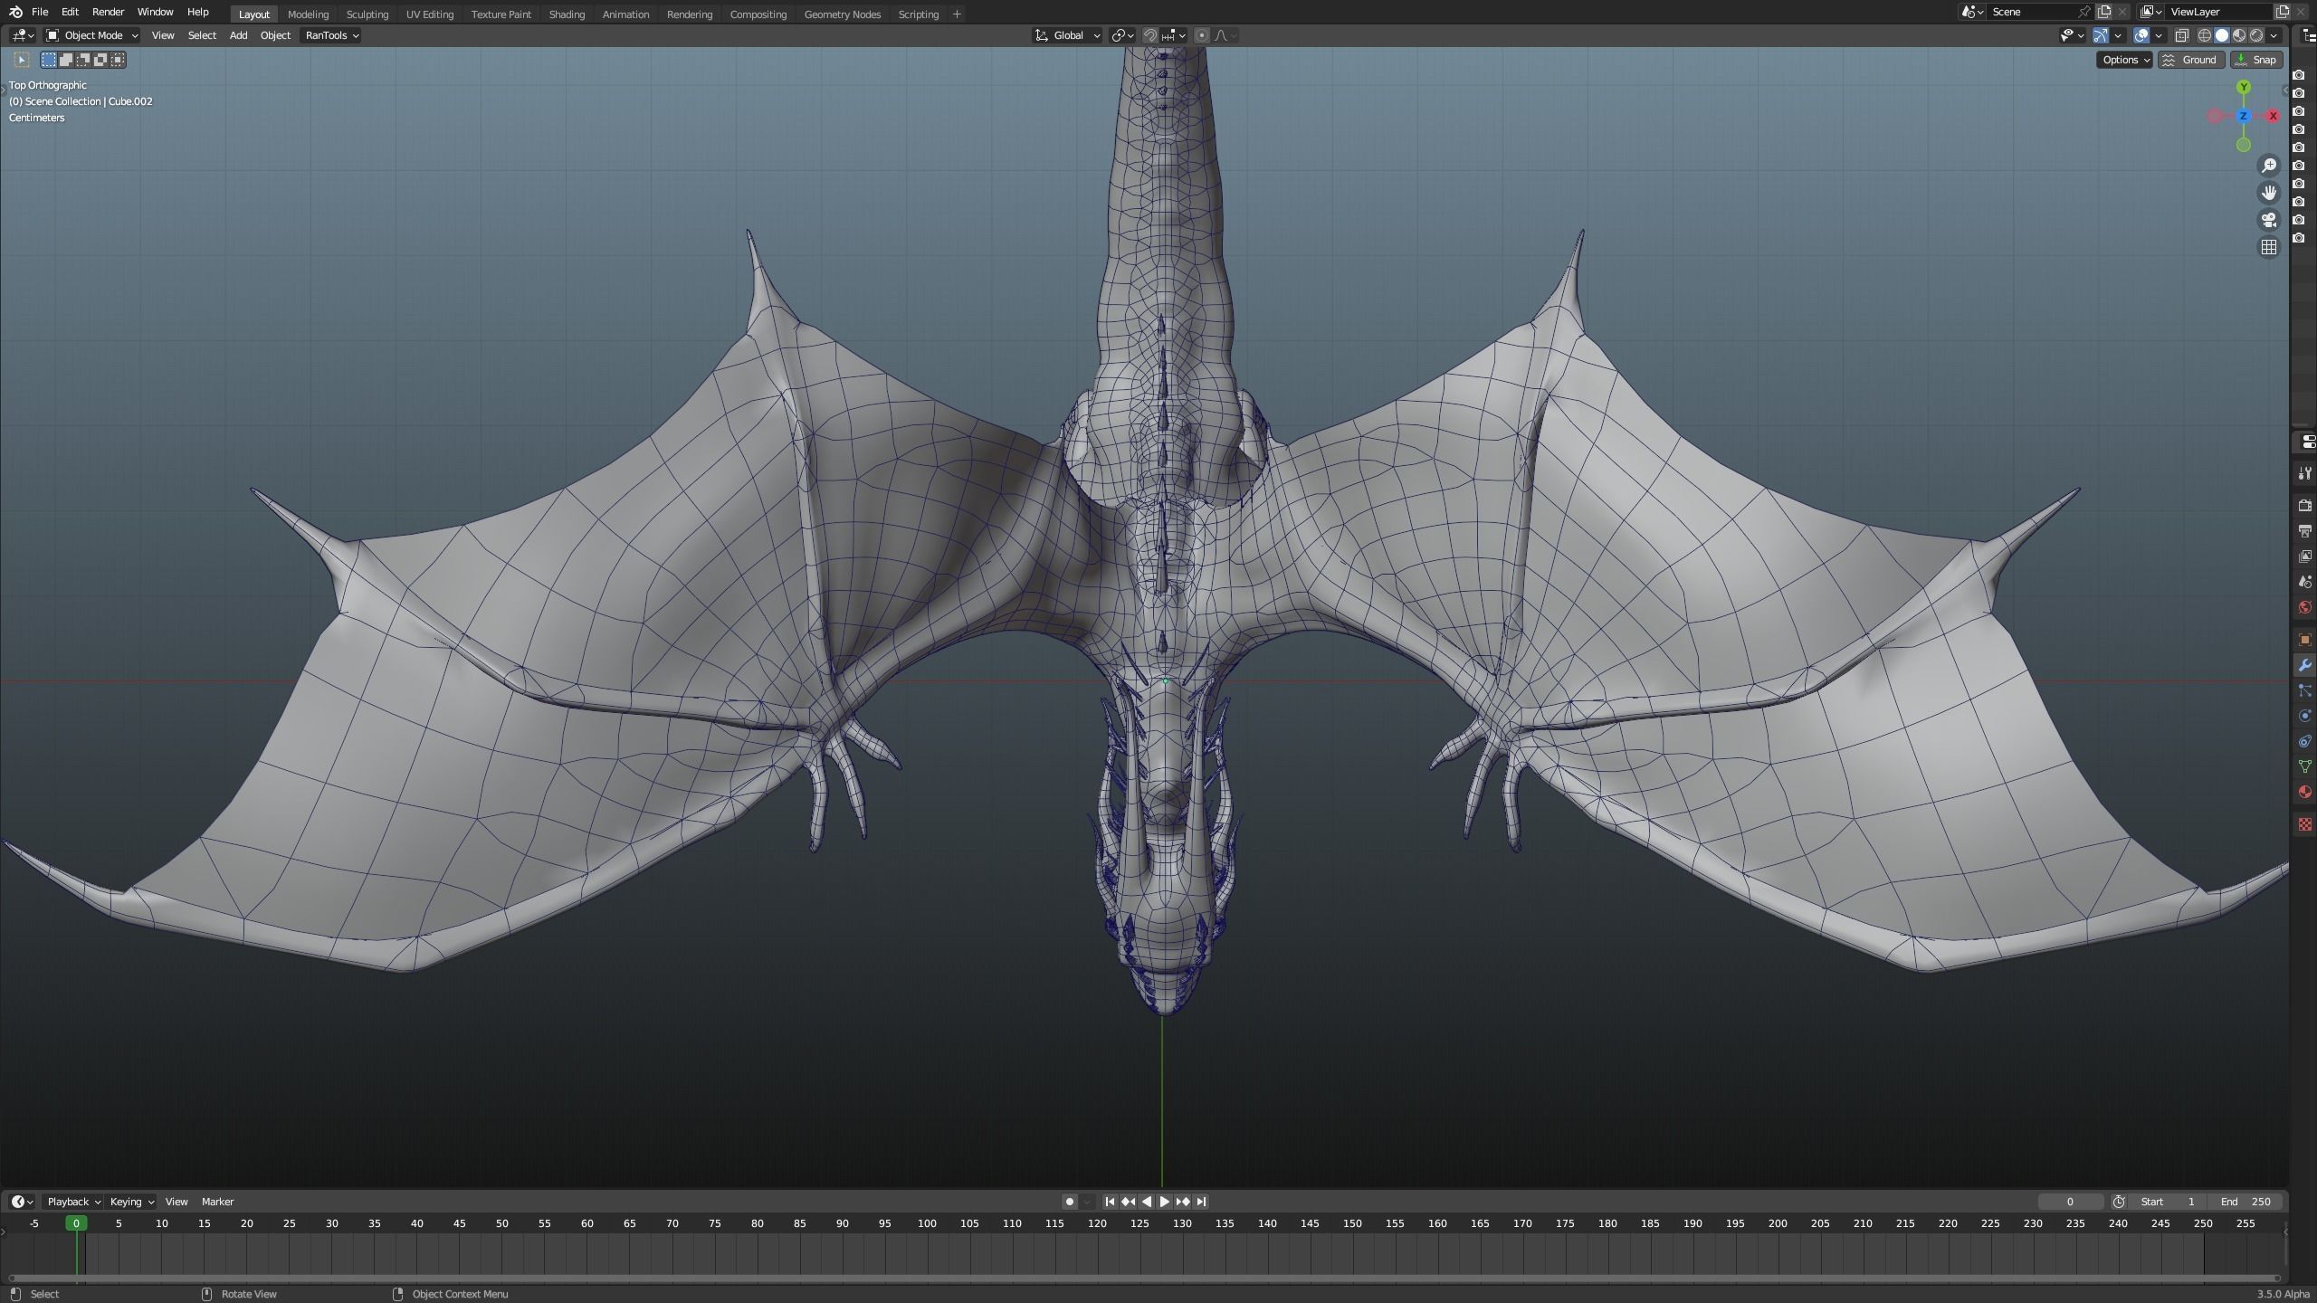The height and width of the screenshot is (1303, 2317).
Task: Open the Object Data green triangle tab
Action: coord(2305,766)
